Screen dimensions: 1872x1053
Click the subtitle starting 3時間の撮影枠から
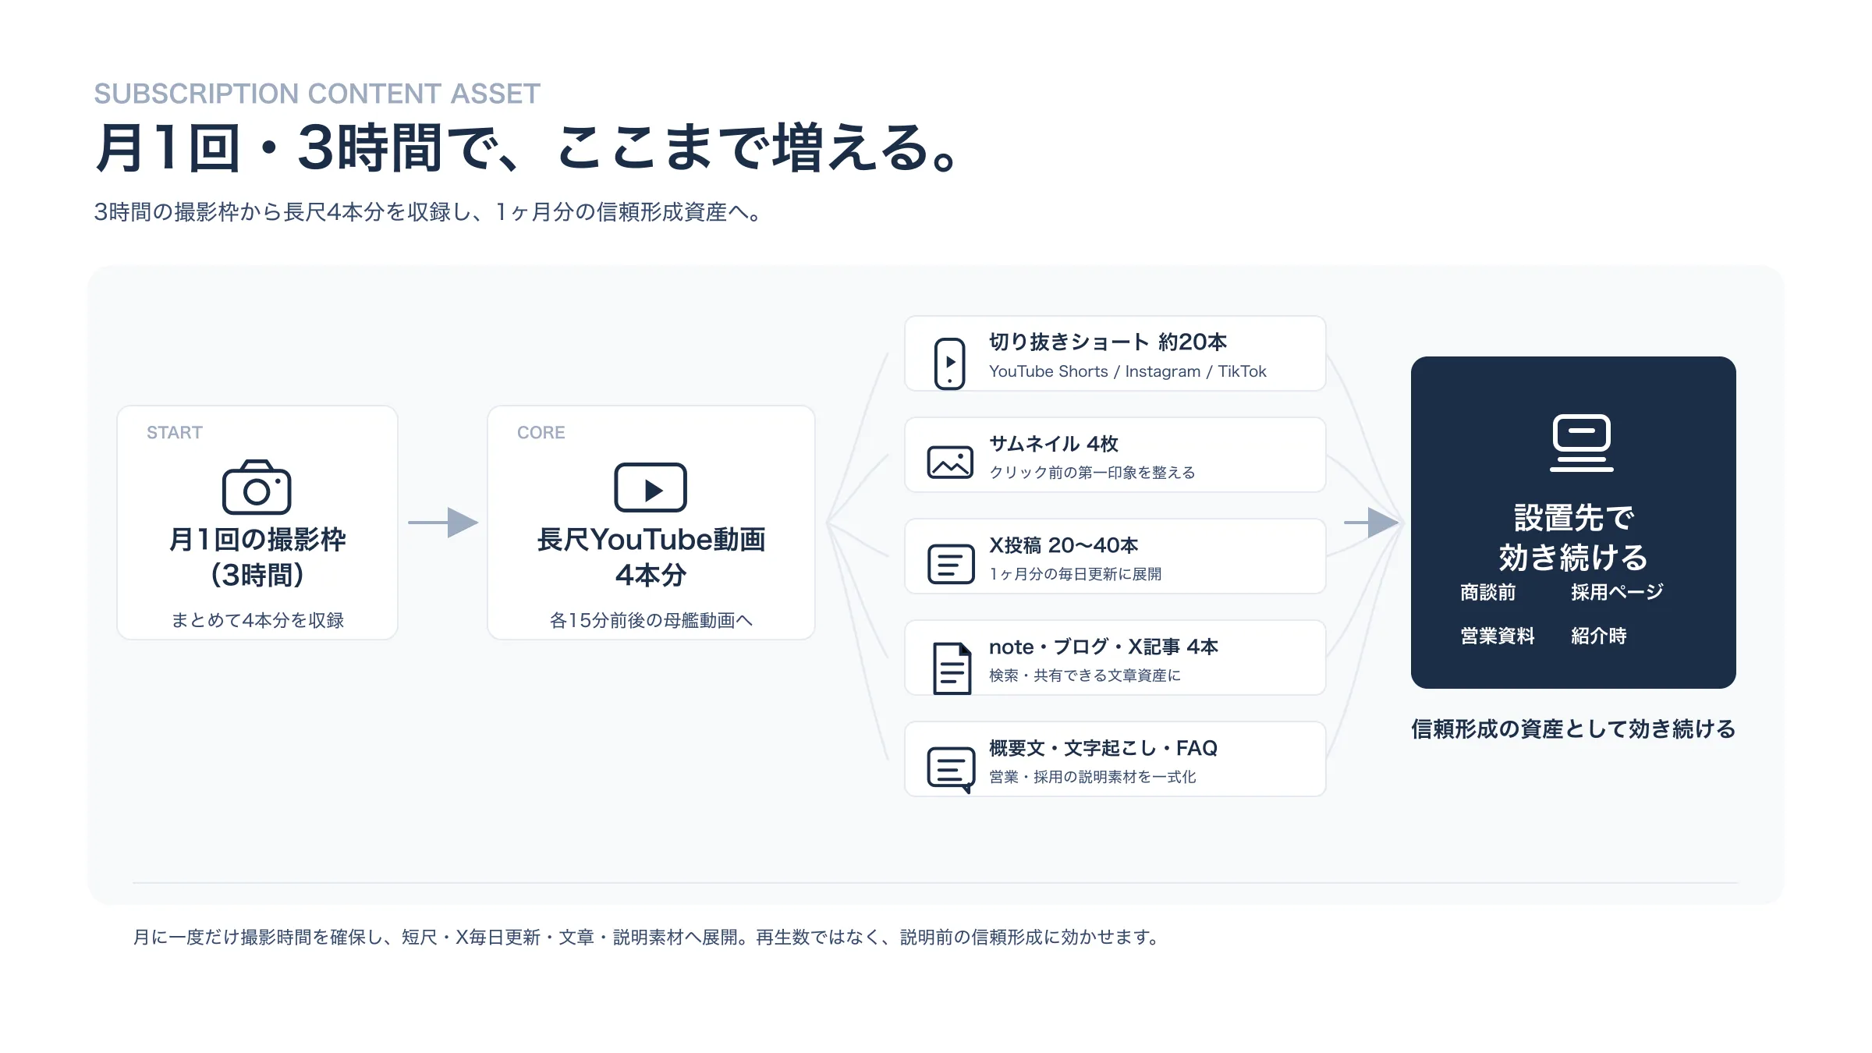(x=429, y=212)
